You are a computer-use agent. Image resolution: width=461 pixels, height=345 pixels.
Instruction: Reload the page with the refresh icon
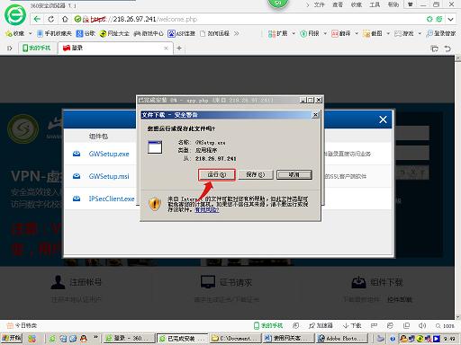coord(51,20)
